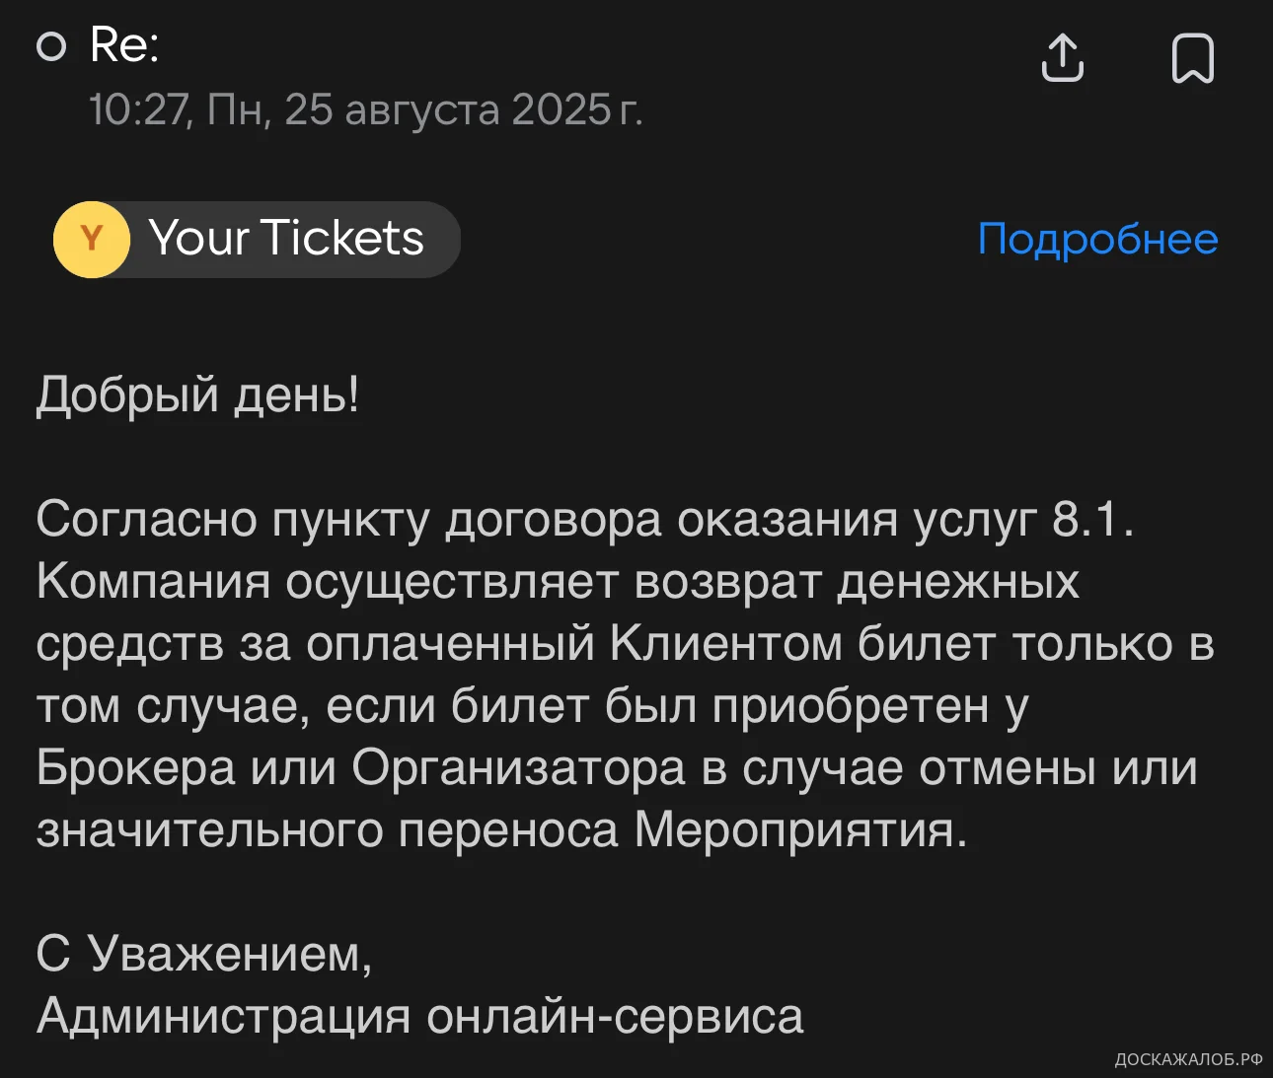Click the word Организатора in the message
Viewport: 1273px width, 1078px height.
coord(518,767)
